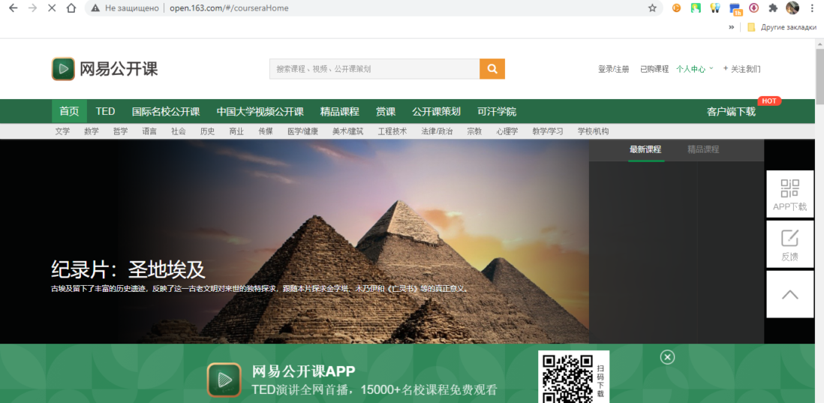Click 客户端下载 with the HOT badge
Viewport: 824px width, 403px height.
(x=731, y=111)
